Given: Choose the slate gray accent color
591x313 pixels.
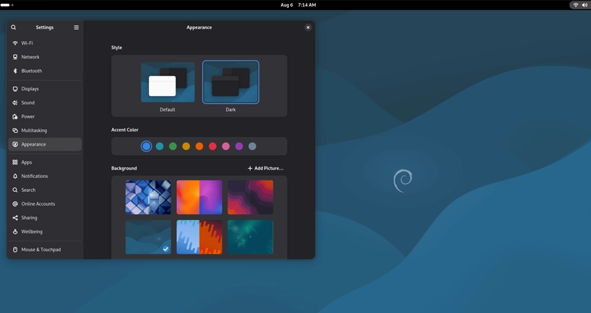Looking at the screenshot, I should (x=253, y=146).
